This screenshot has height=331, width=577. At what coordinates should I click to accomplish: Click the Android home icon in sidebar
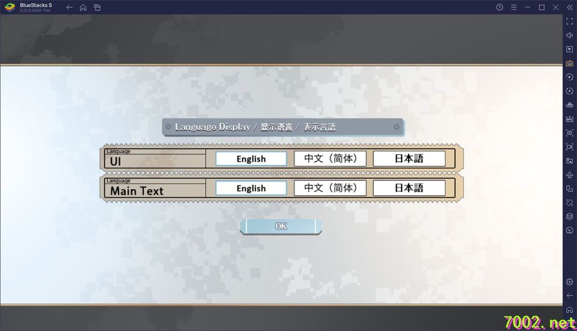pyautogui.click(x=570, y=309)
